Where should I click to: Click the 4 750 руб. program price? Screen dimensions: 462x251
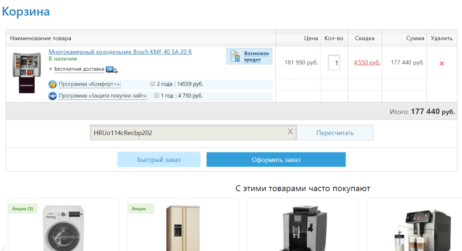(190, 96)
